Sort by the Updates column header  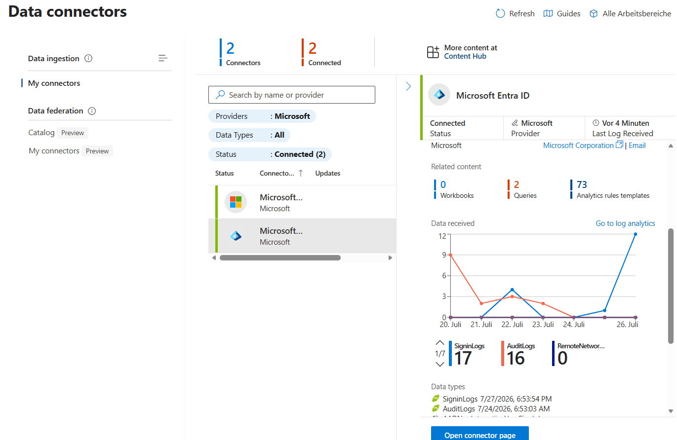[328, 173]
